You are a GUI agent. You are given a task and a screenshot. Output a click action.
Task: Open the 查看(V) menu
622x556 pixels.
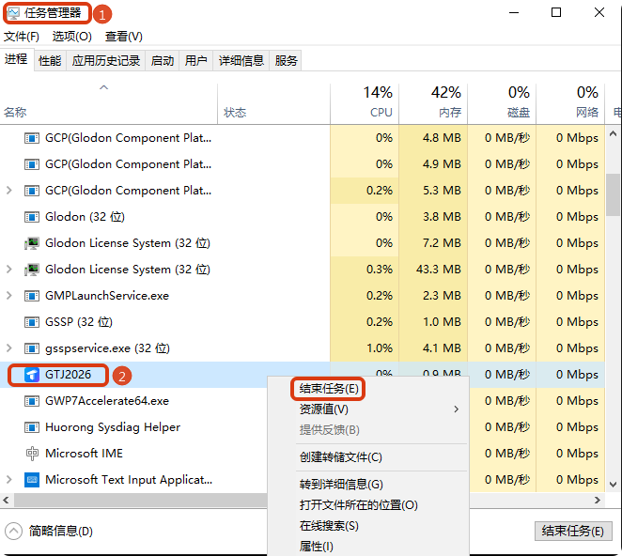pos(123,37)
